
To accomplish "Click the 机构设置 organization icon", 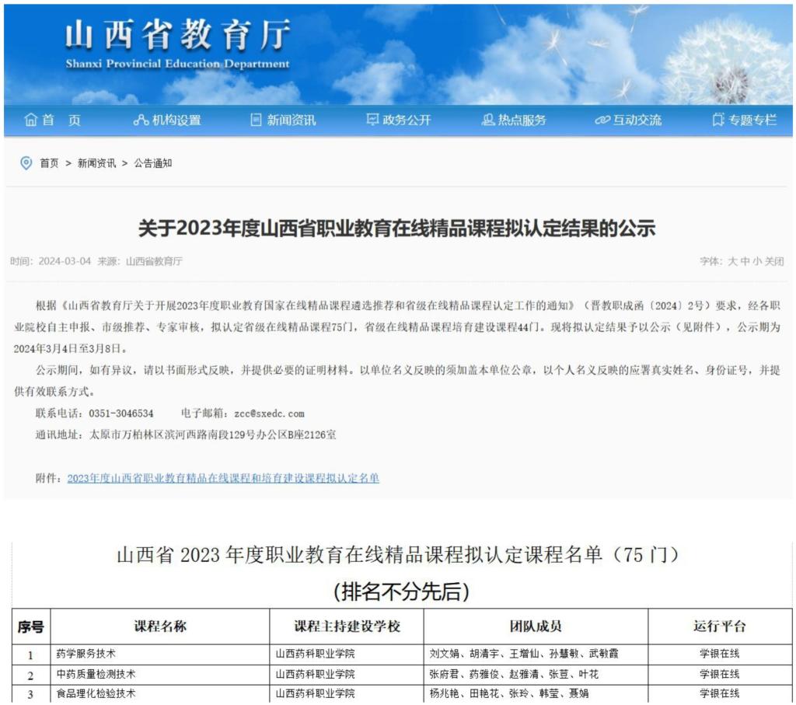I will pos(141,120).
